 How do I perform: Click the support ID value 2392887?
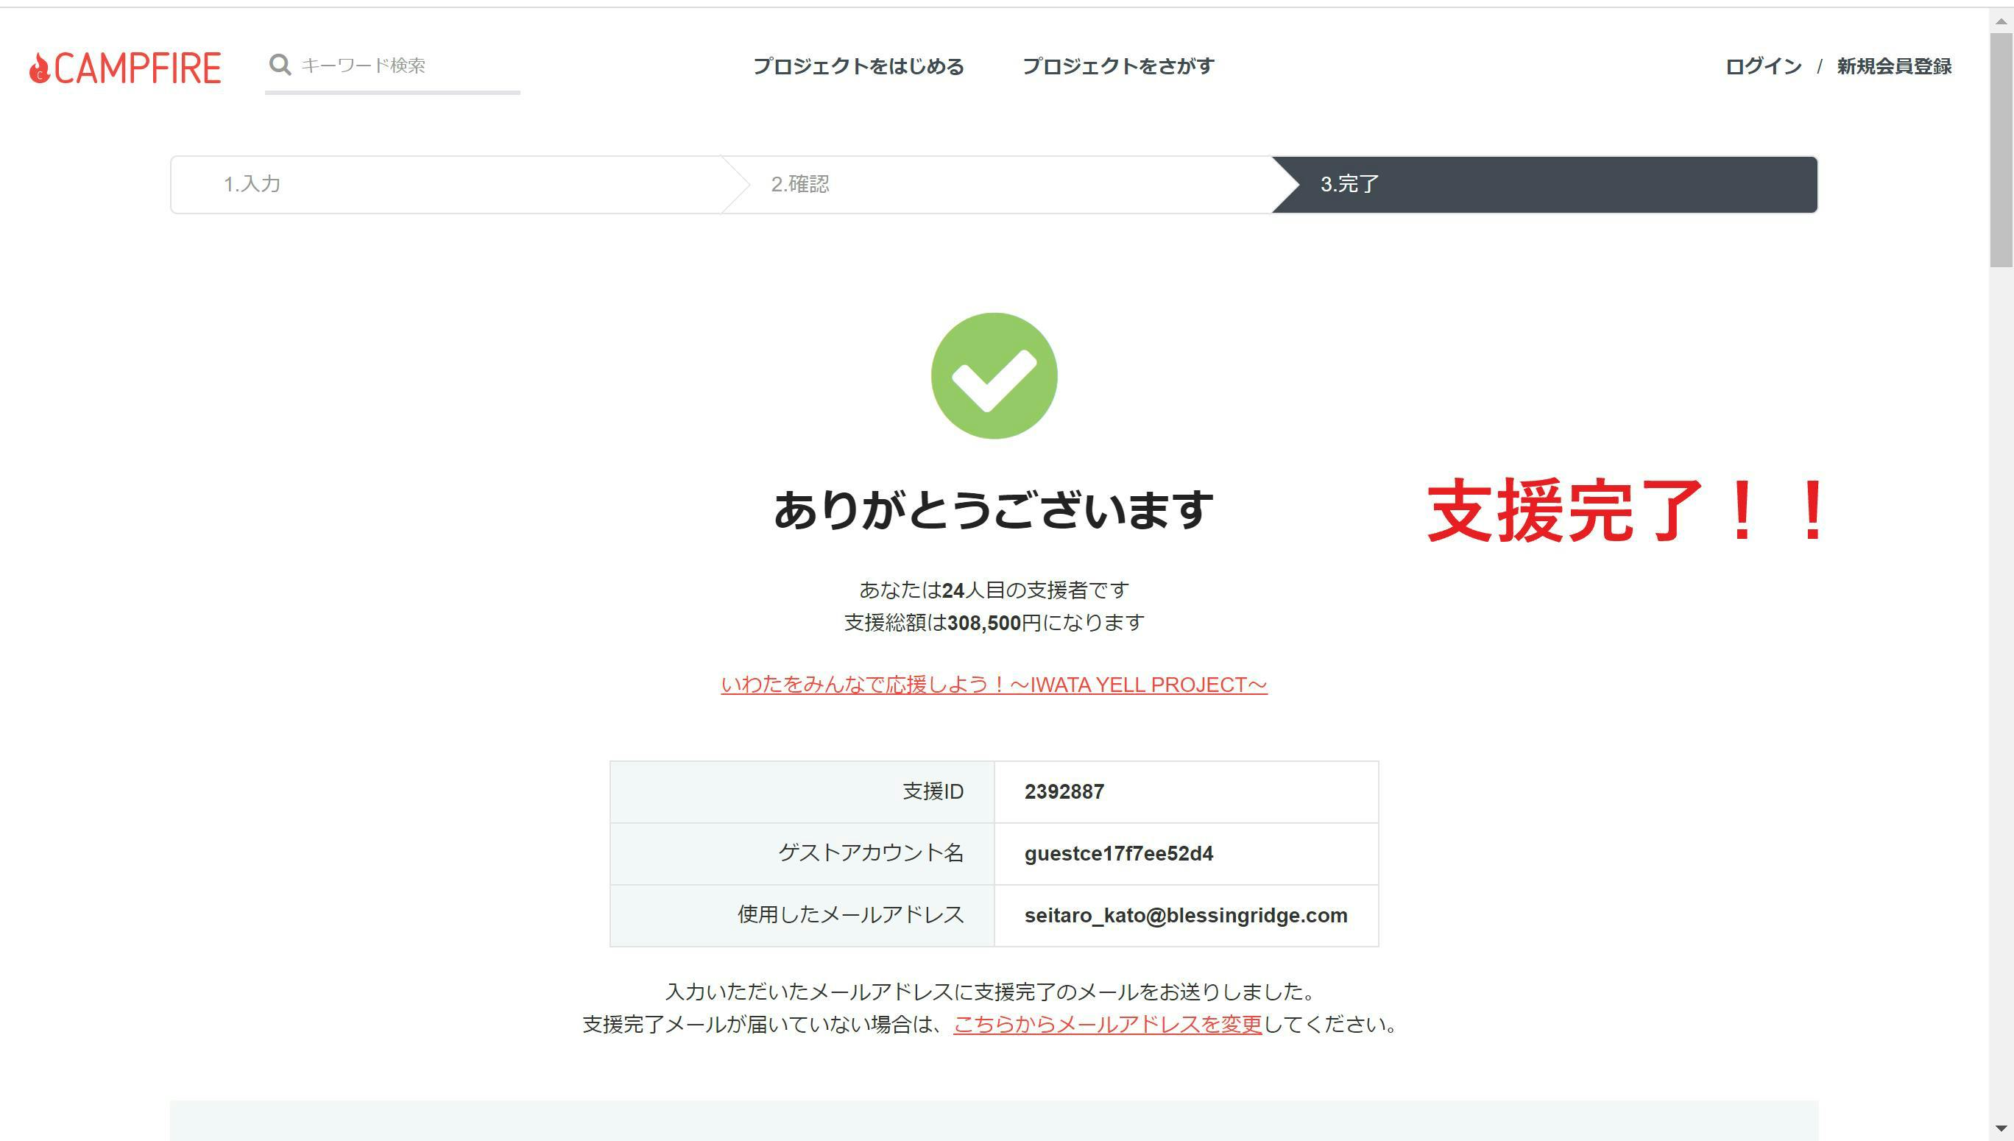(1064, 791)
